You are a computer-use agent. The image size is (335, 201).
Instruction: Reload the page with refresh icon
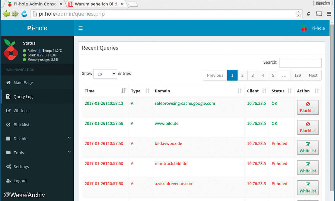pos(24,14)
